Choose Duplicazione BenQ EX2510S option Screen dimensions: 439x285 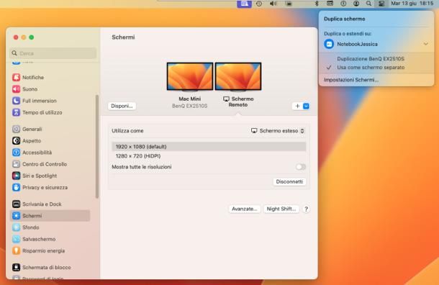(371, 59)
